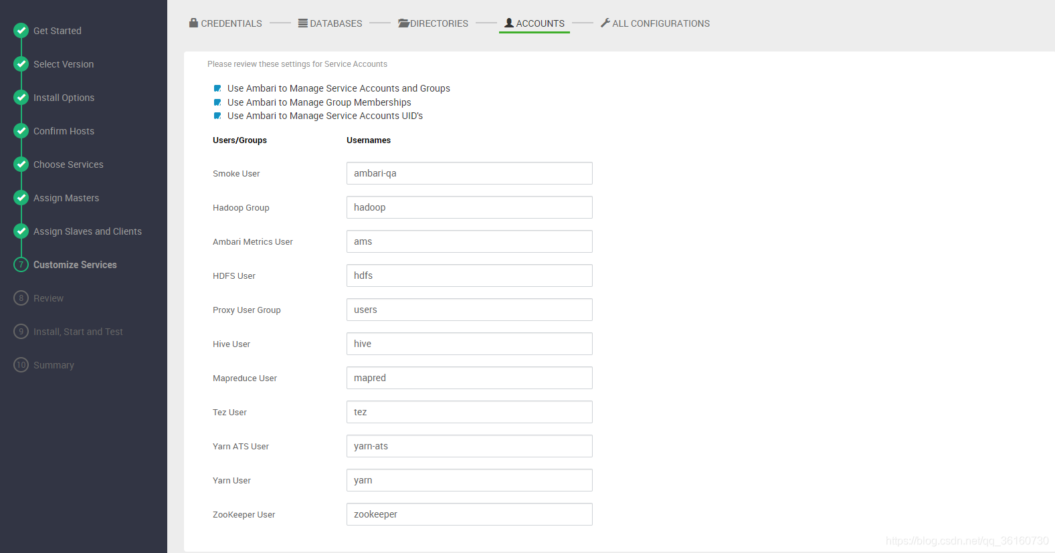Click the user icon beside Accounts

point(509,23)
